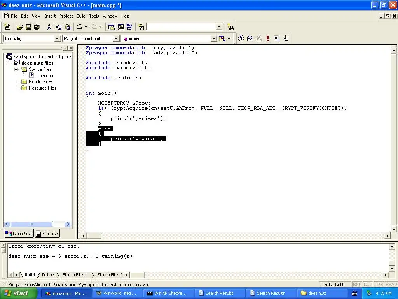The width and height of the screenshot is (398, 299).
Task: Select main.cpp in the file tree
Action: coord(44,76)
